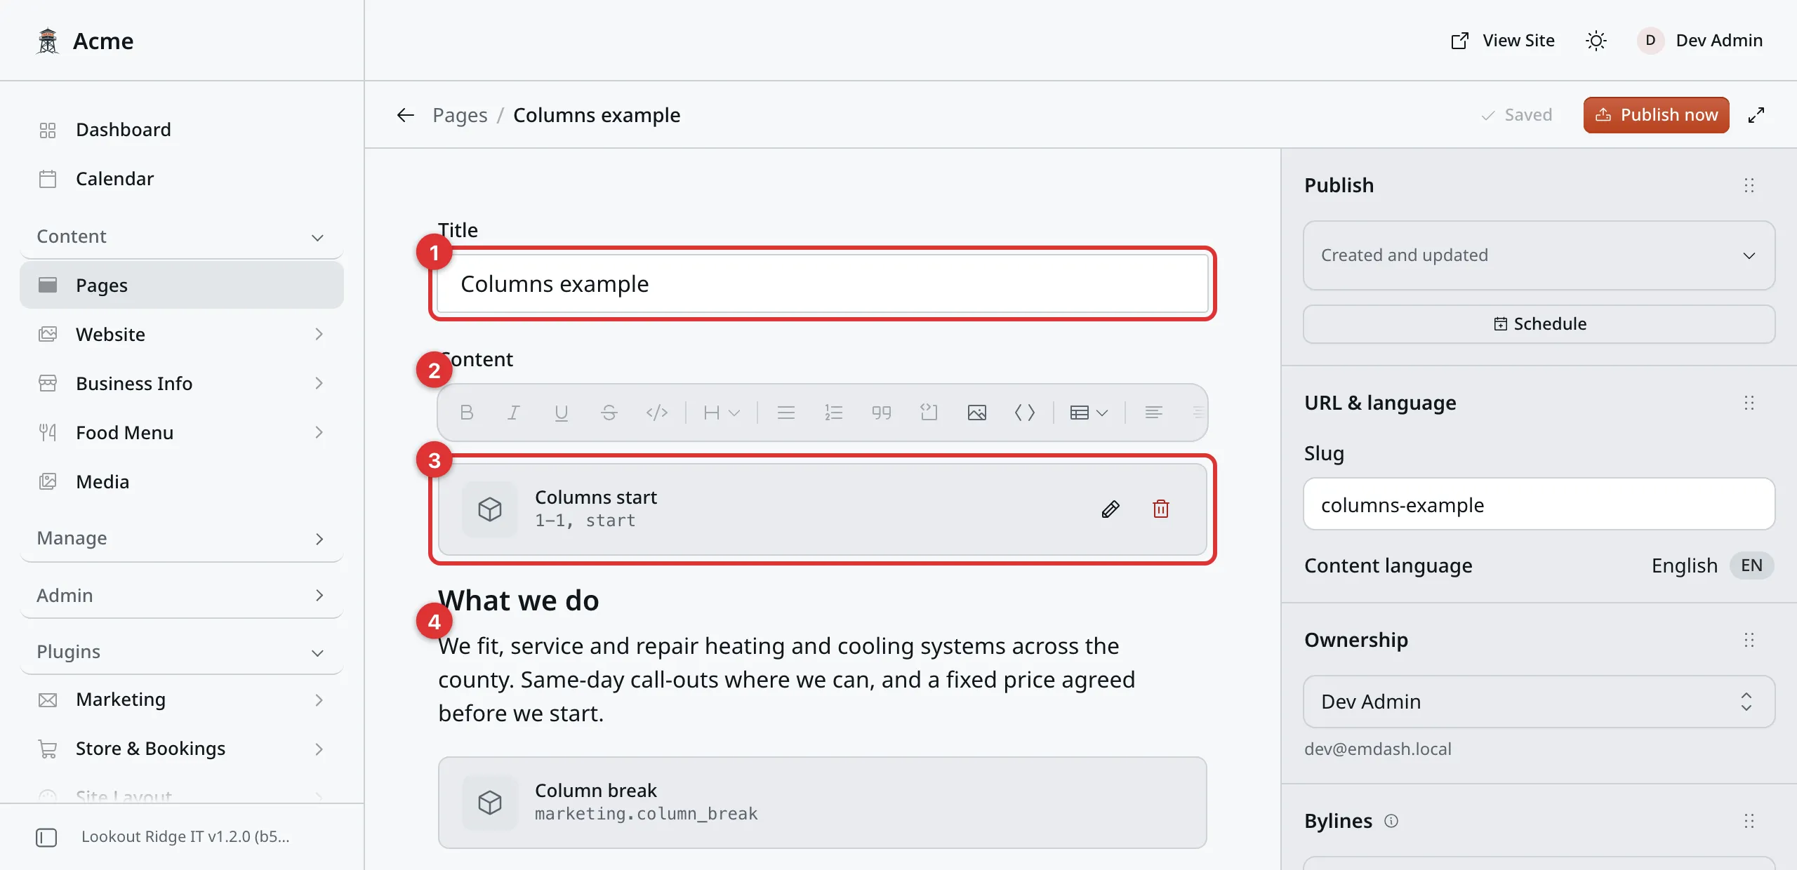Toggle inline code formatting icon

pyautogui.click(x=657, y=413)
